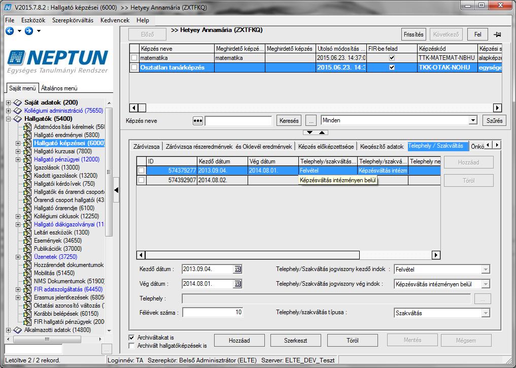This screenshot has width=516, height=368.
Task: Click the Fel button
Action: tap(478, 34)
